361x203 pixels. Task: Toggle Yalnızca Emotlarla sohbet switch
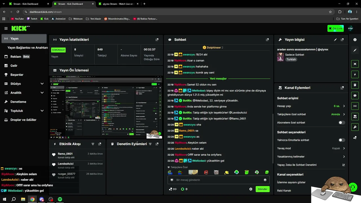(342, 140)
